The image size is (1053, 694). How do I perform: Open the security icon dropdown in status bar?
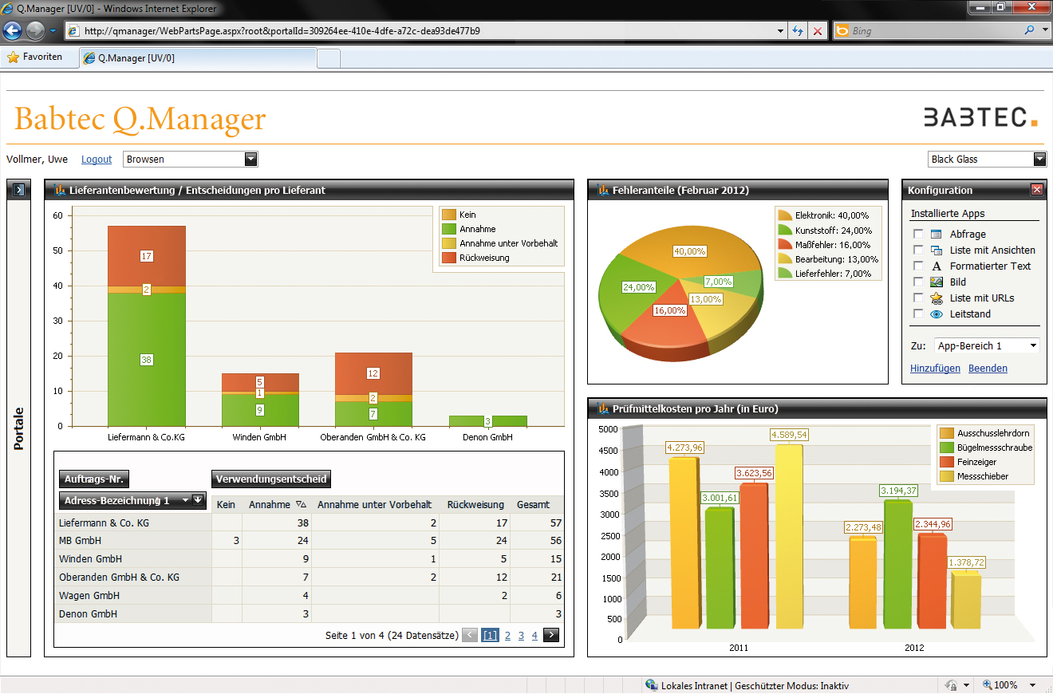click(966, 685)
